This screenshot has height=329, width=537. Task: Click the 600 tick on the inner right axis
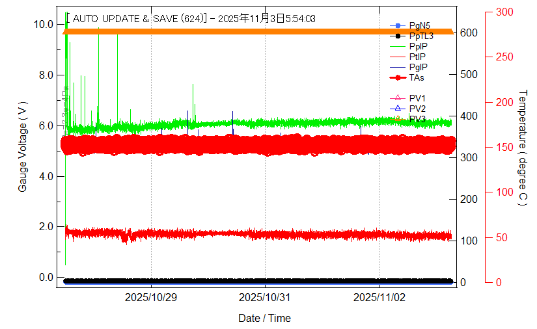pos(469,33)
